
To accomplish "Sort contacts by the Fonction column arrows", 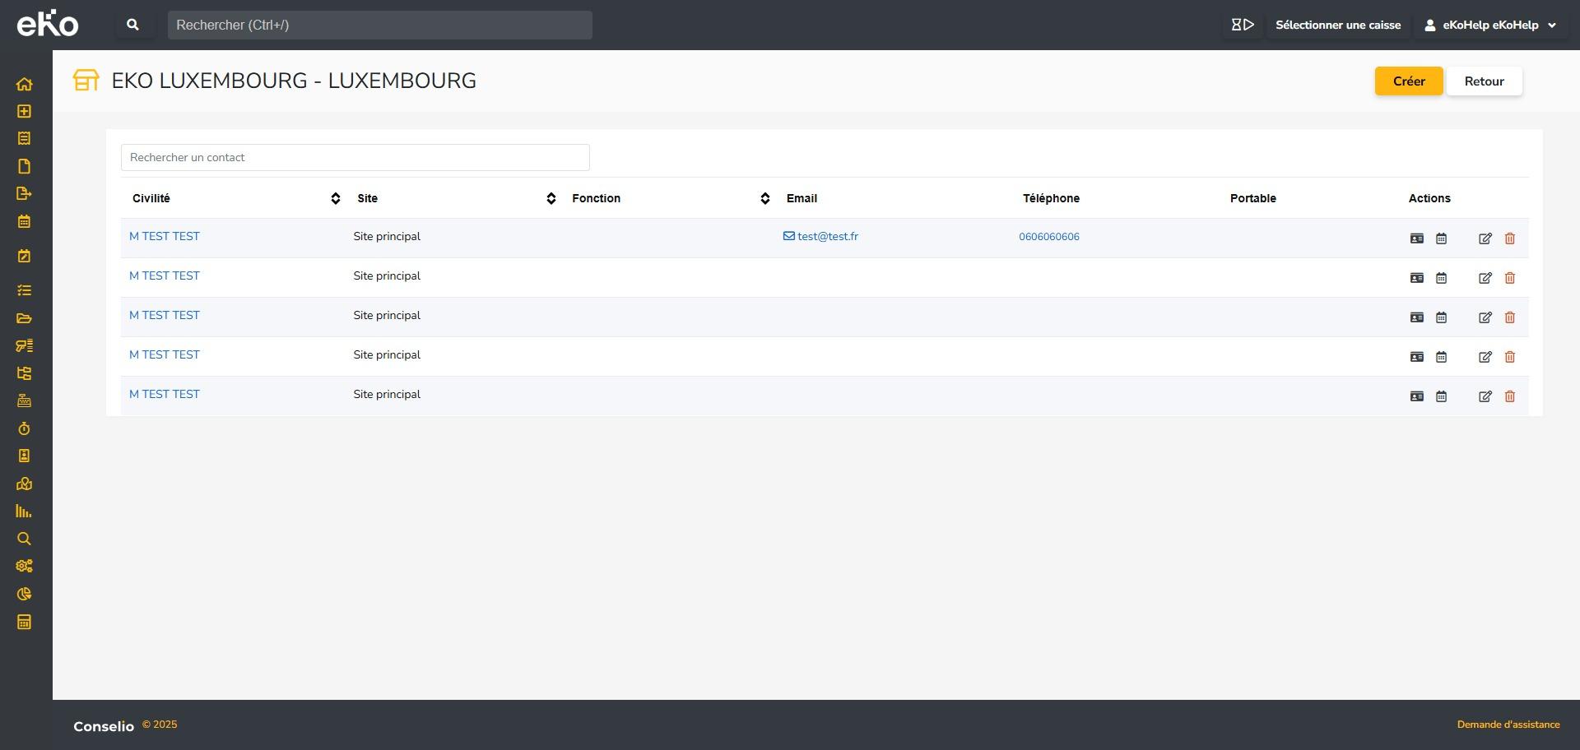I will click(764, 198).
